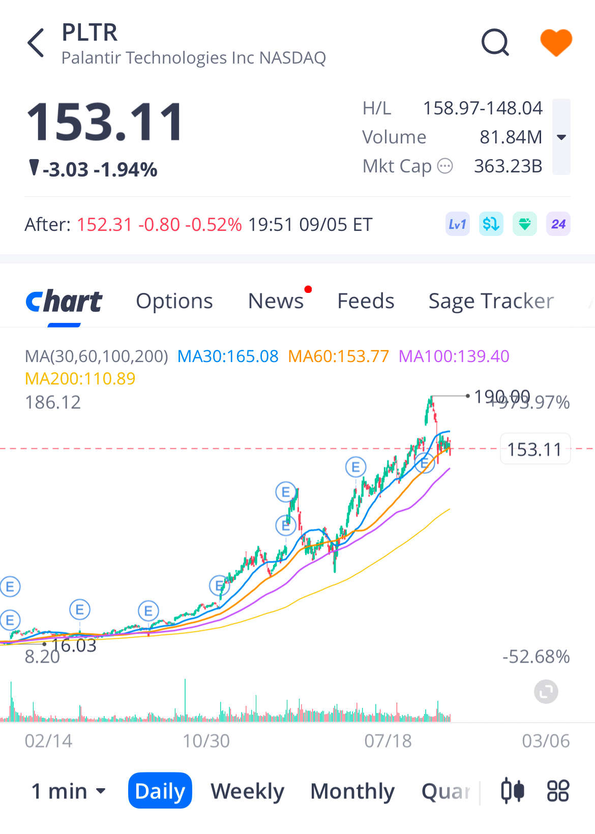Tap the 363.23B market cap value
Screen dimensions: 595x834
tap(508, 166)
